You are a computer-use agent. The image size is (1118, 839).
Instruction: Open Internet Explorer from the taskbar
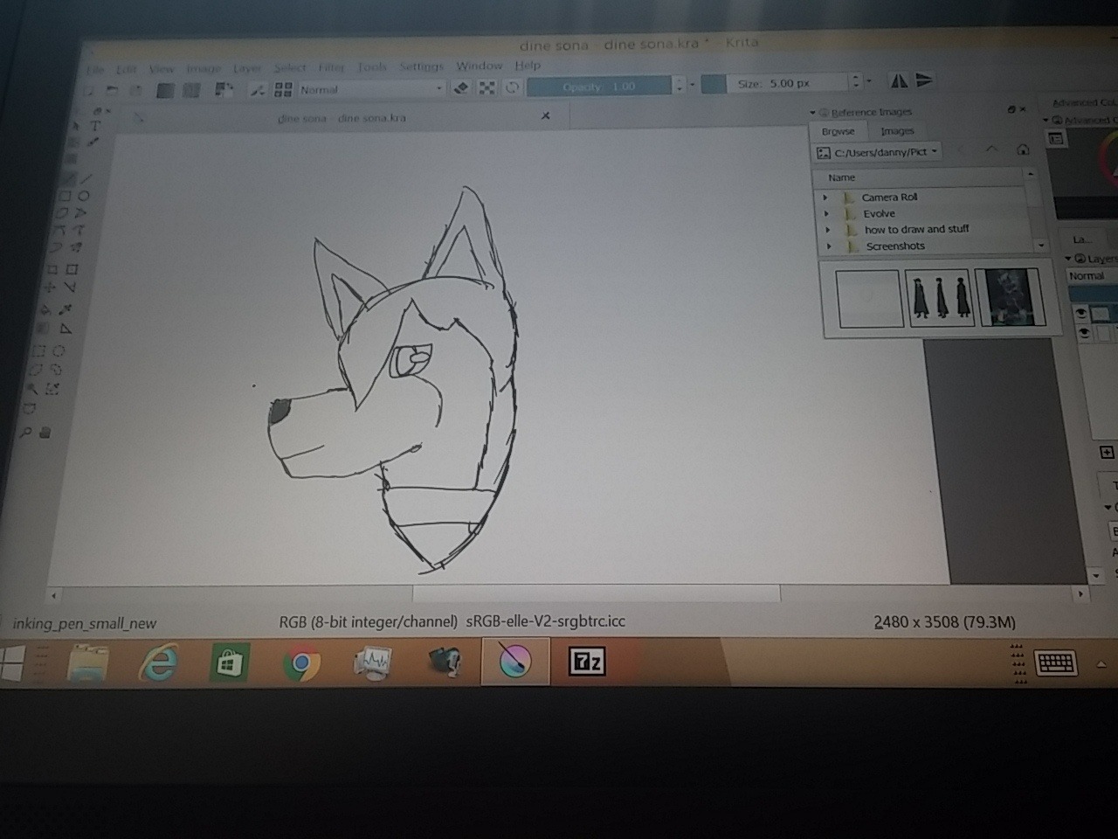click(x=158, y=664)
